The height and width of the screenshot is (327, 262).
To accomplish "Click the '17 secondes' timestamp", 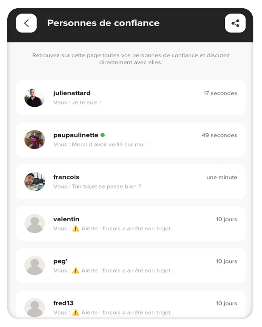I will pos(220,93).
